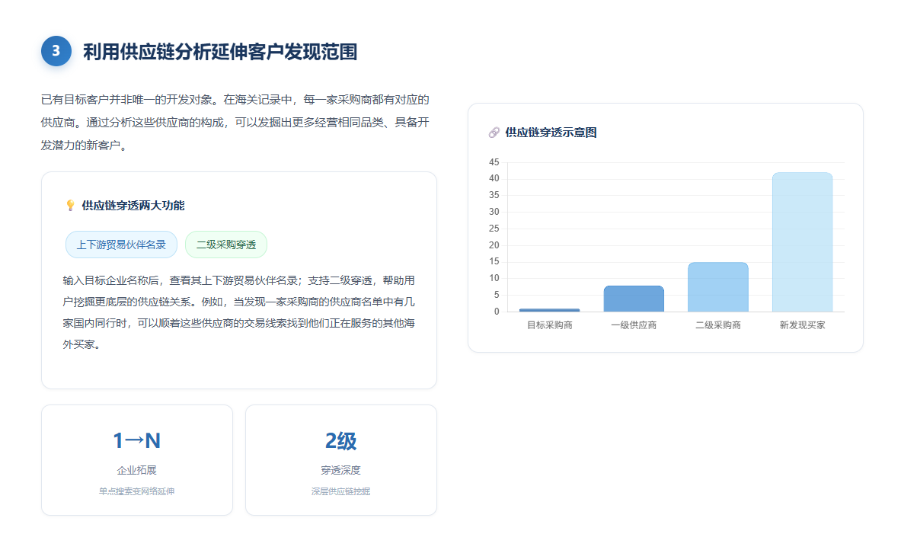The width and height of the screenshot is (901, 534).
Task: Click the 供应链穿透两大功能 card title
Action: coord(133,205)
